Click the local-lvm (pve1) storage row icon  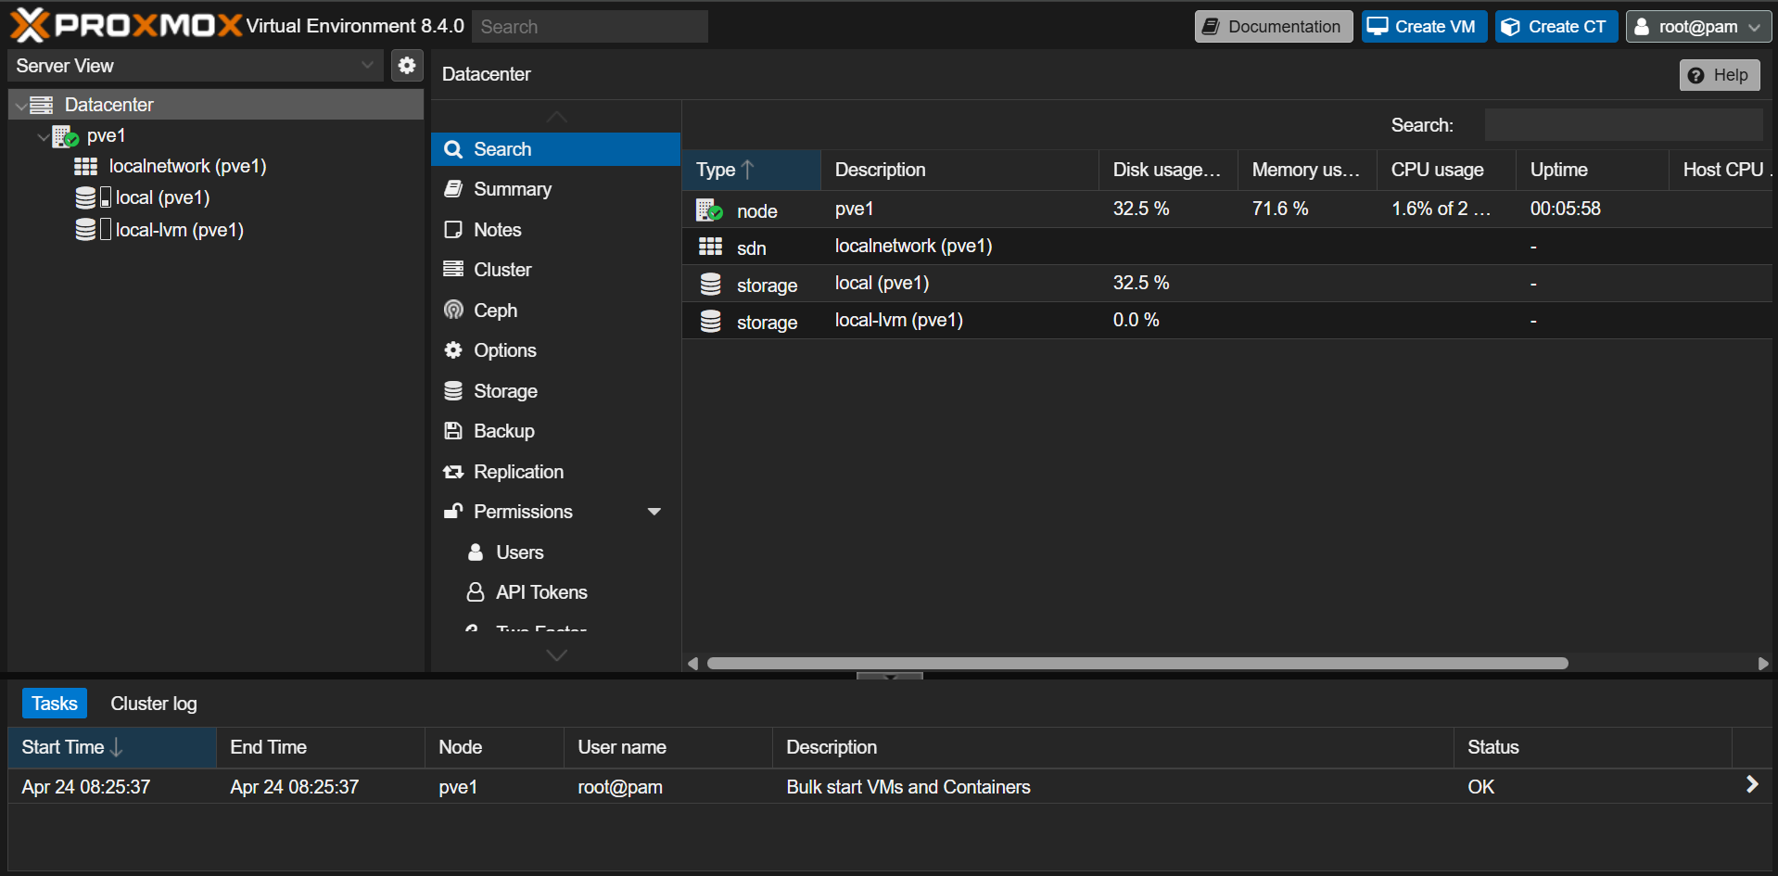[x=710, y=321]
